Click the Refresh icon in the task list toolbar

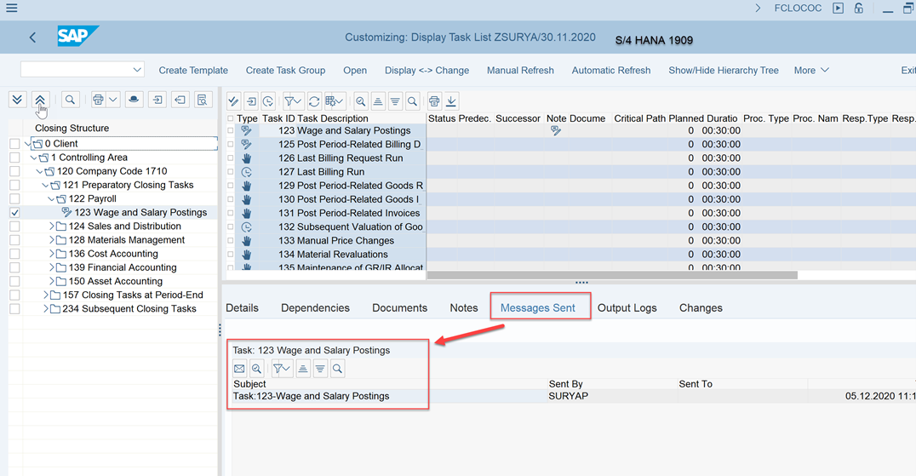pos(314,101)
